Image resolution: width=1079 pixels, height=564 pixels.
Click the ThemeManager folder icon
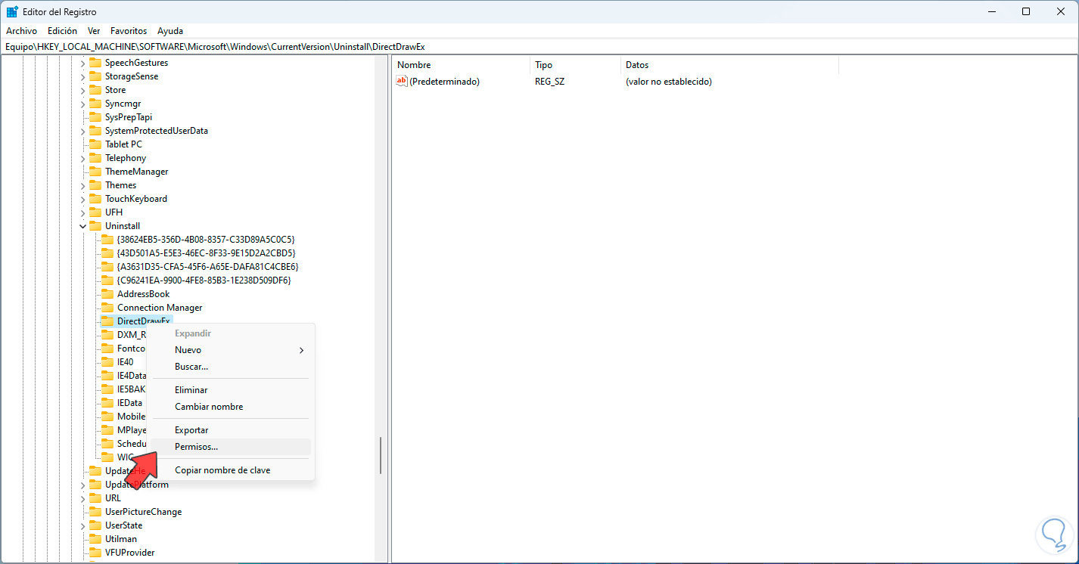tap(95, 172)
